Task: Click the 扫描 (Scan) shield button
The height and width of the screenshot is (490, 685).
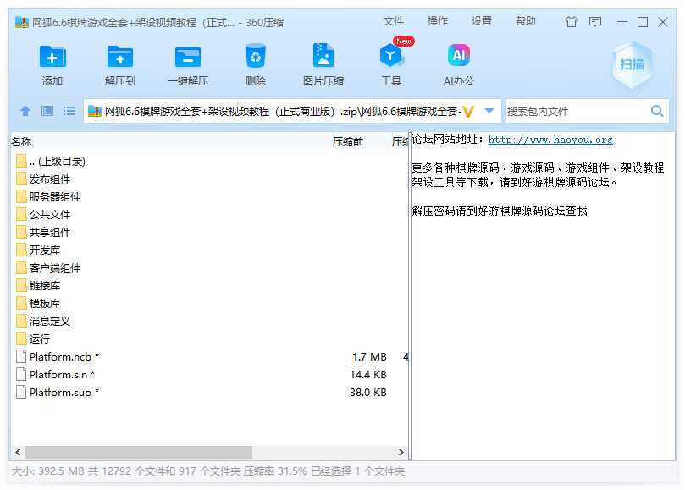Action: 632,64
